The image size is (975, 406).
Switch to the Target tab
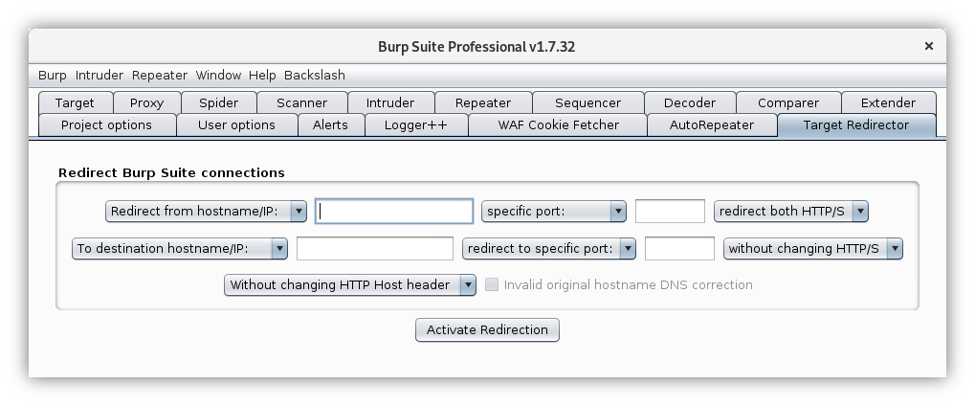click(x=75, y=102)
